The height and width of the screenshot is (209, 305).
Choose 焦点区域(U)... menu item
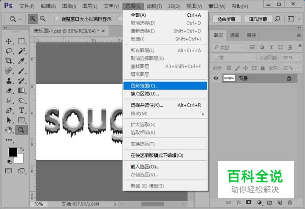pyautogui.click(x=165, y=94)
